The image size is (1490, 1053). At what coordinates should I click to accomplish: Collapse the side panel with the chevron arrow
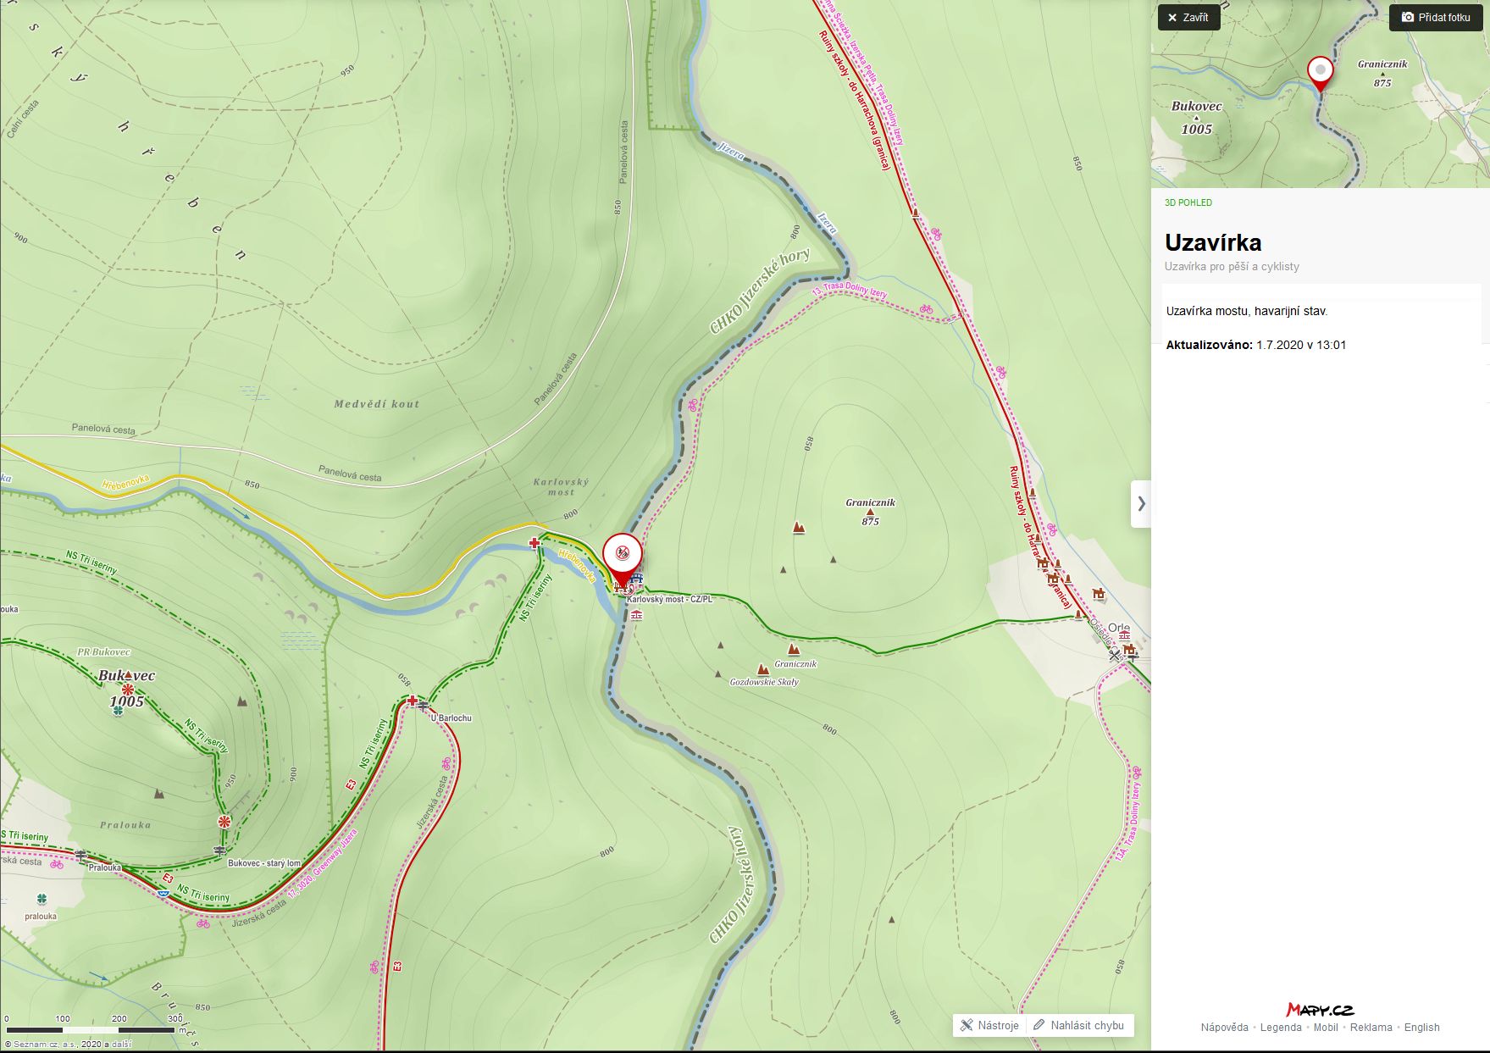pyautogui.click(x=1141, y=504)
